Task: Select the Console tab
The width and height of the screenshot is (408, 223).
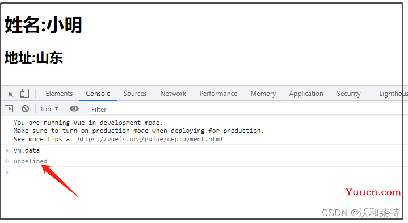Action: (x=98, y=94)
